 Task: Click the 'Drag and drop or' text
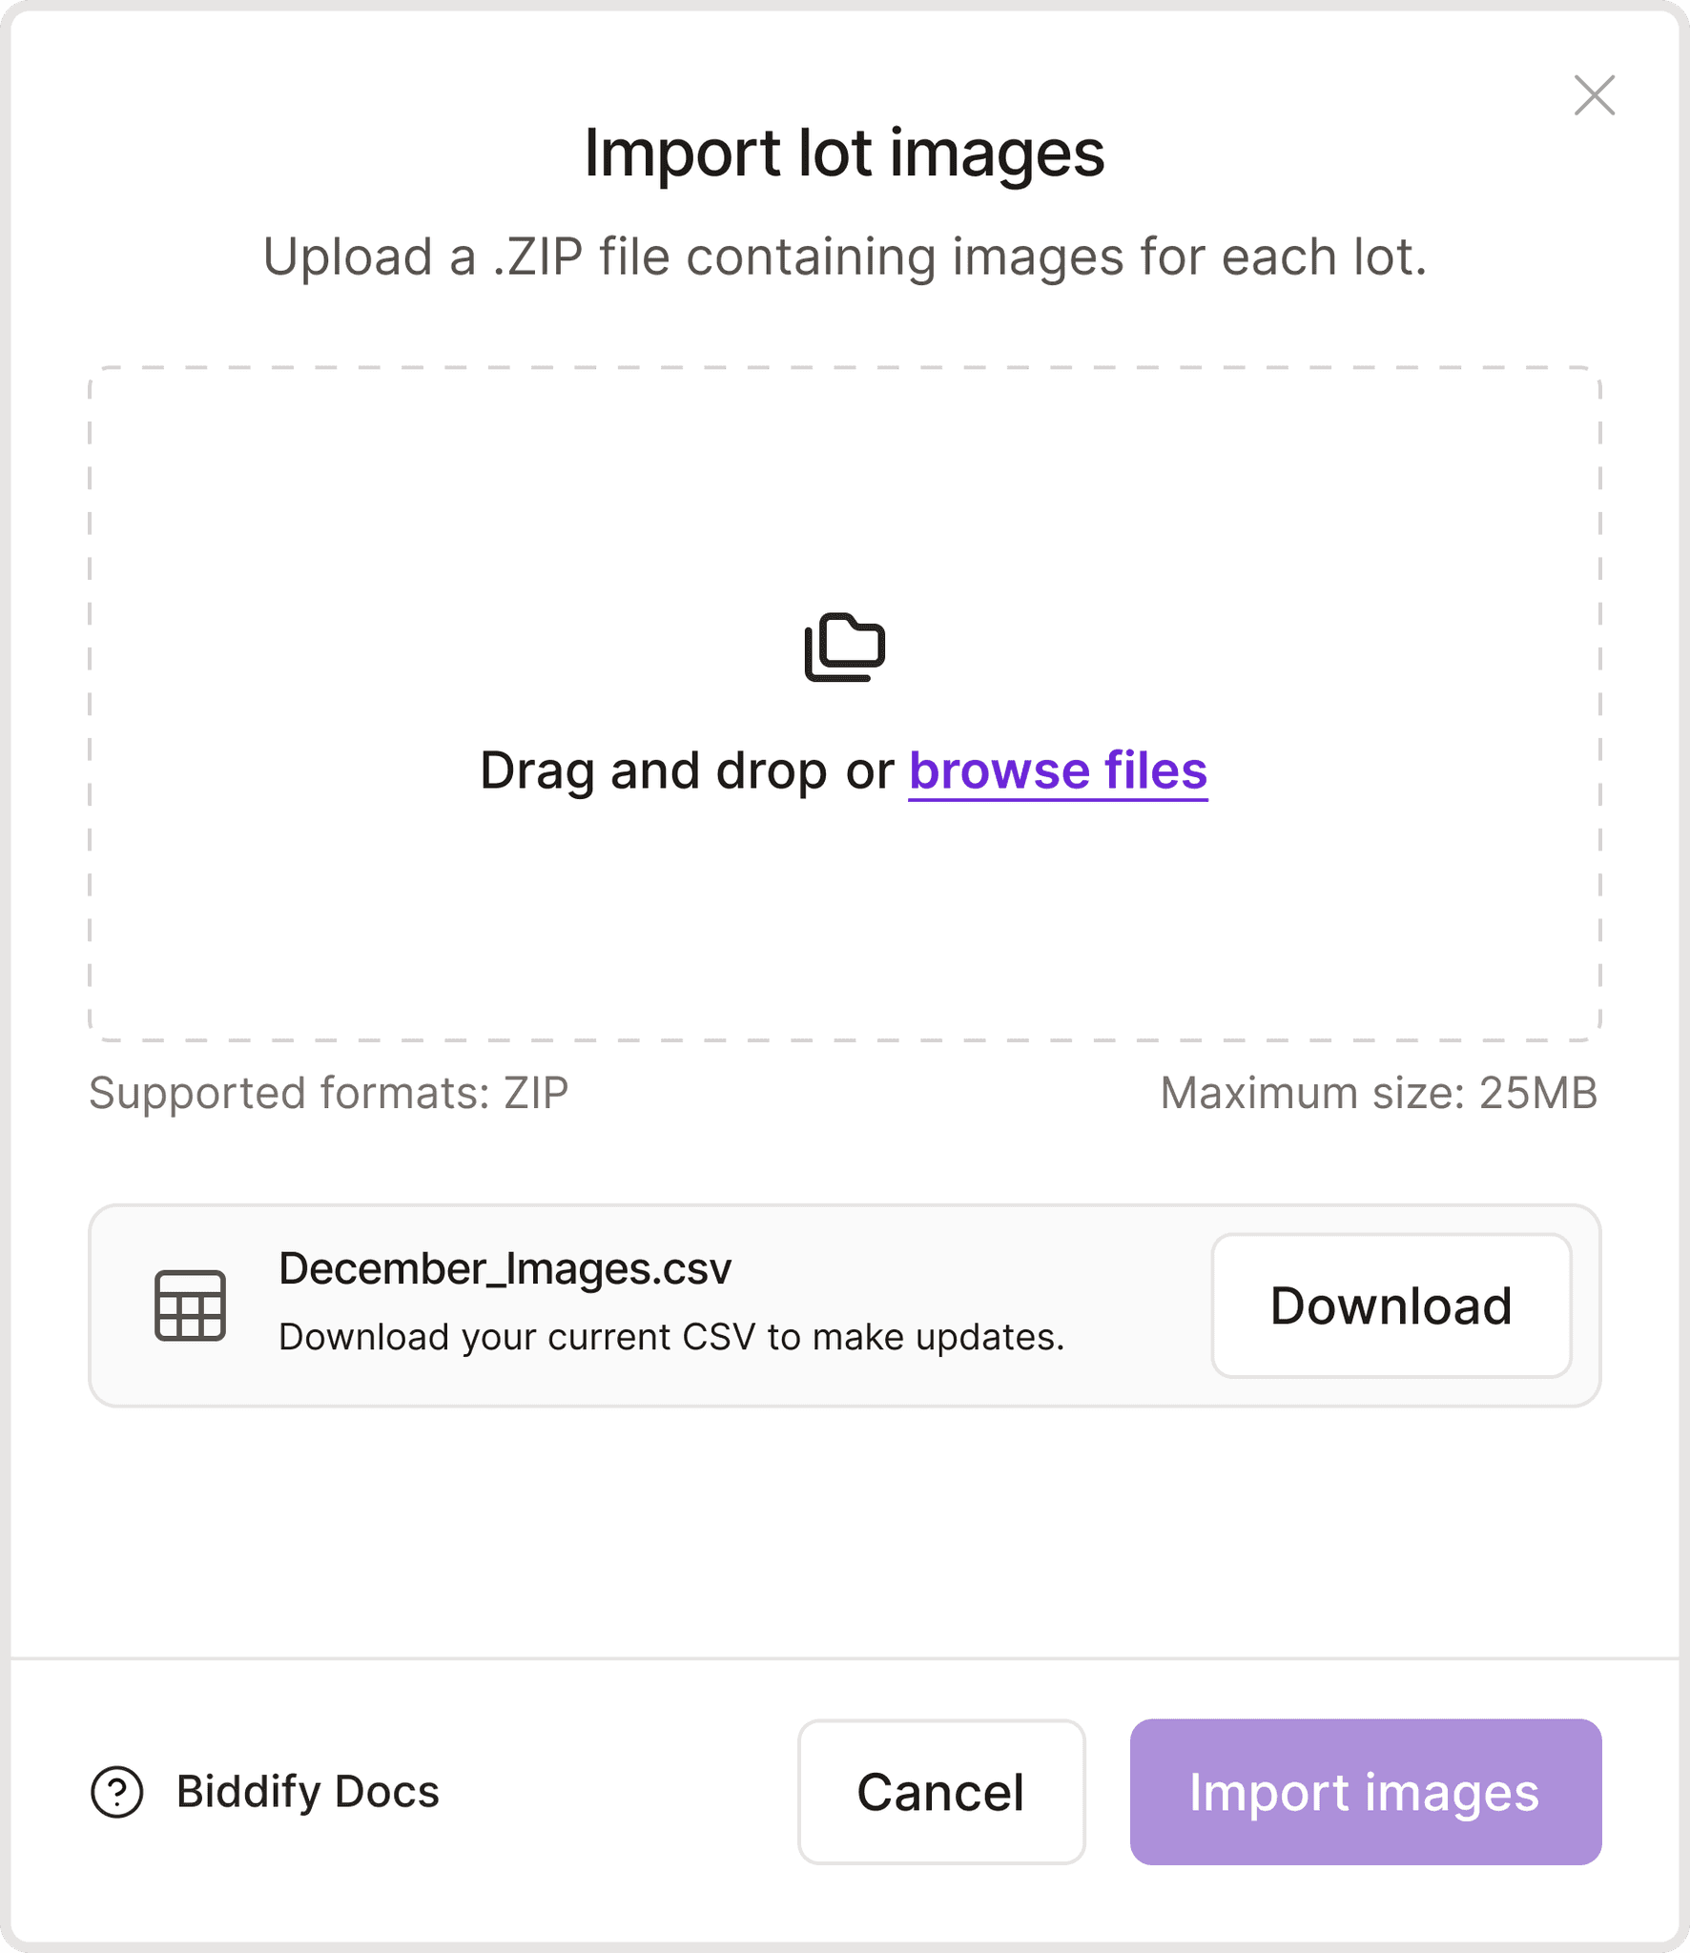[x=687, y=771]
